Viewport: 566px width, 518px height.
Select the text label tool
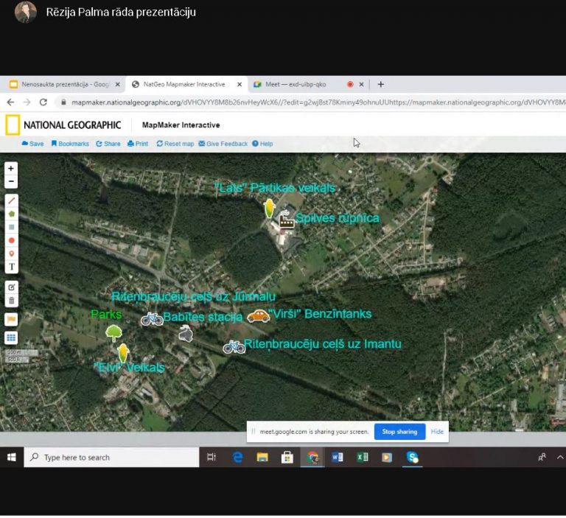click(12, 267)
